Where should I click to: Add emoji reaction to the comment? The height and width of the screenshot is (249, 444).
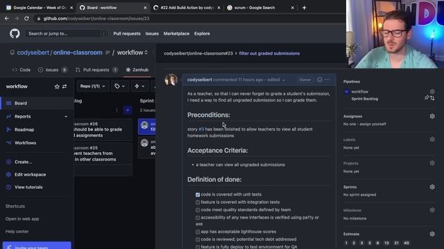[x=320, y=80]
